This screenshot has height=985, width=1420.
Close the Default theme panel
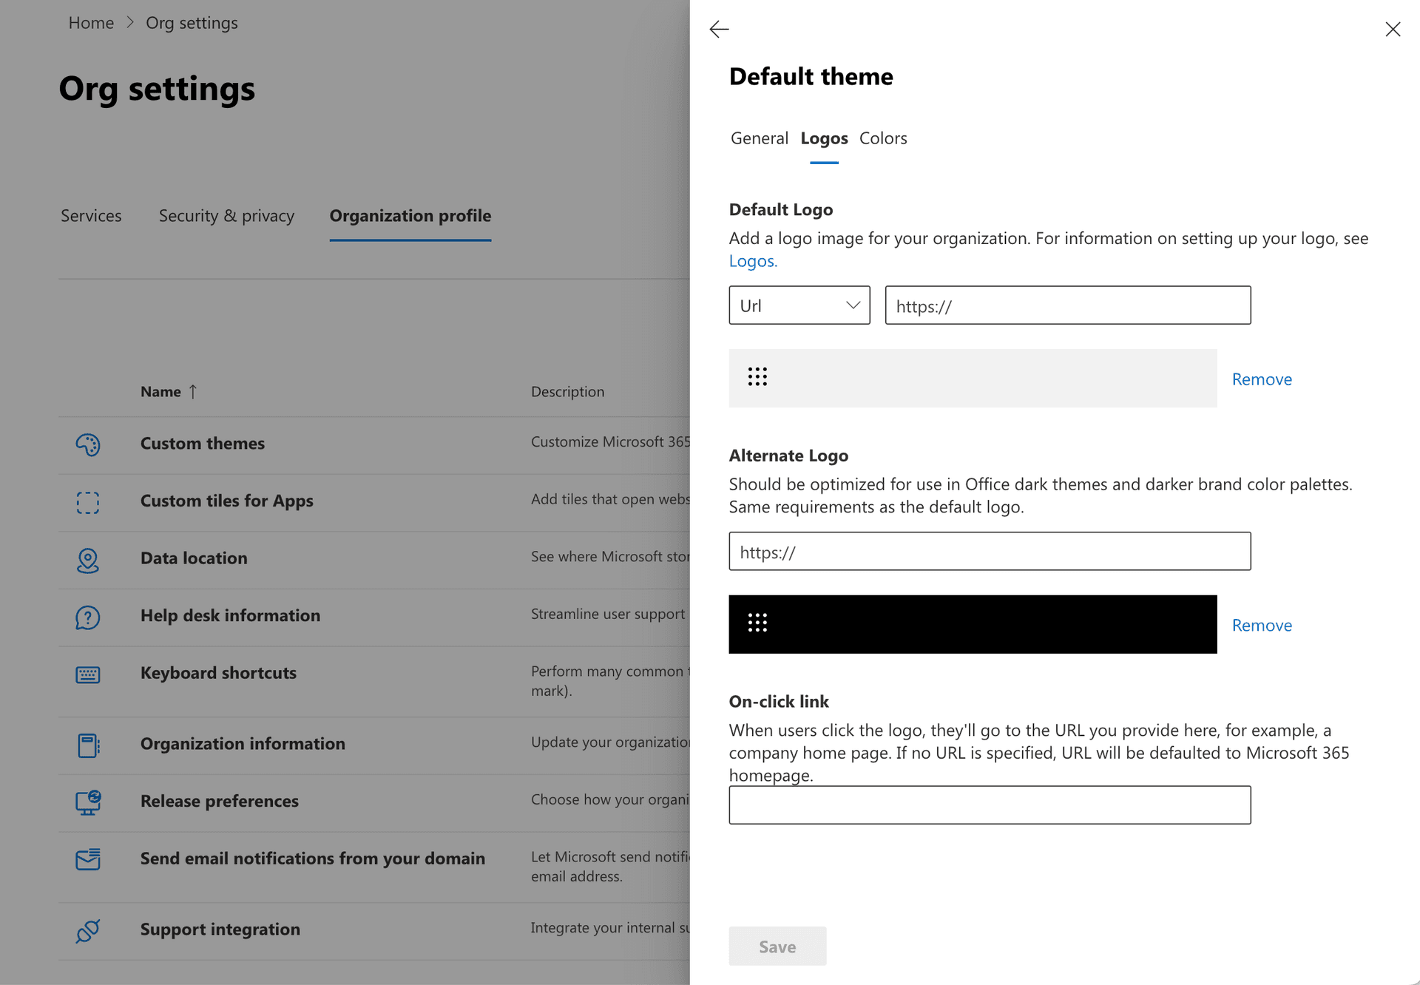(1393, 30)
